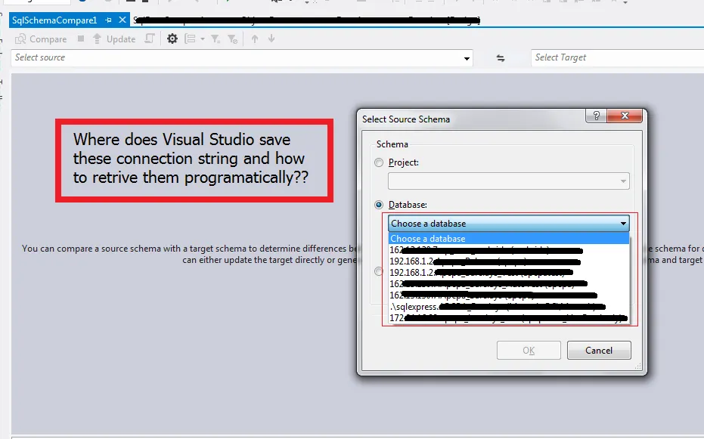Screen dimensions: 704x439
Task: Click the Update toolbar button
Action: coord(114,39)
